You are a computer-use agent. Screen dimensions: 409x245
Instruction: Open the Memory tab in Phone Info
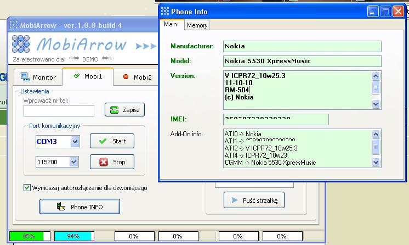[x=197, y=25]
